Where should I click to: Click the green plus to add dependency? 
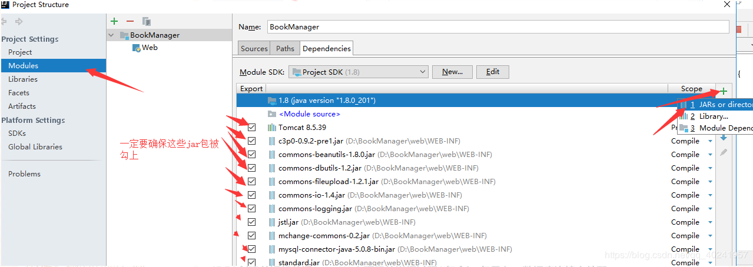[724, 91]
